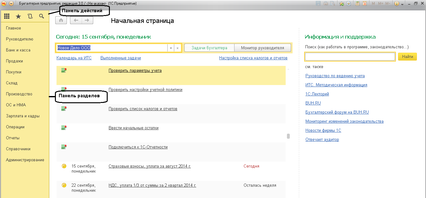Open the calculator icon

click(x=357, y=4)
